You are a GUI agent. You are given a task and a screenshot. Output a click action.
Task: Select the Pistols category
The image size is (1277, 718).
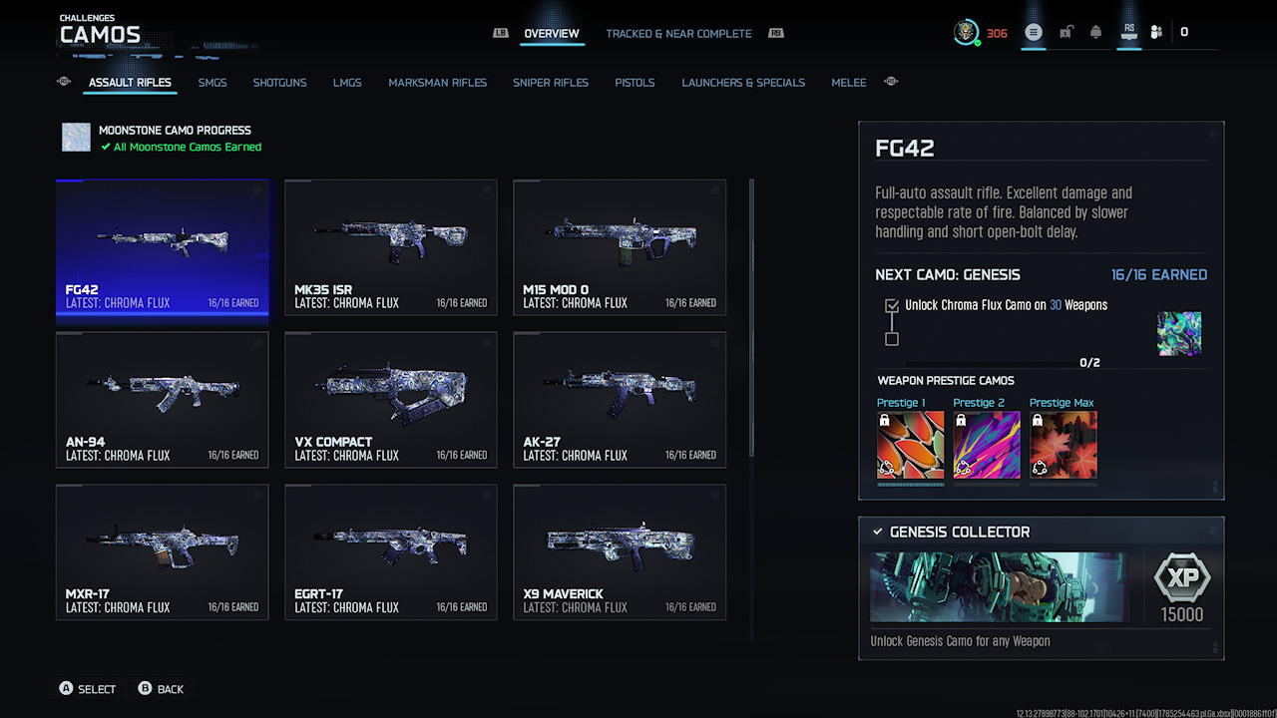tap(636, 83)
